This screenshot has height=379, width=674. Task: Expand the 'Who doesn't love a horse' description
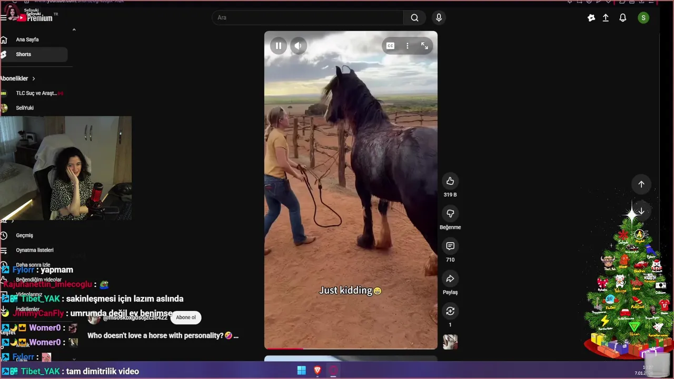[163, 335]
